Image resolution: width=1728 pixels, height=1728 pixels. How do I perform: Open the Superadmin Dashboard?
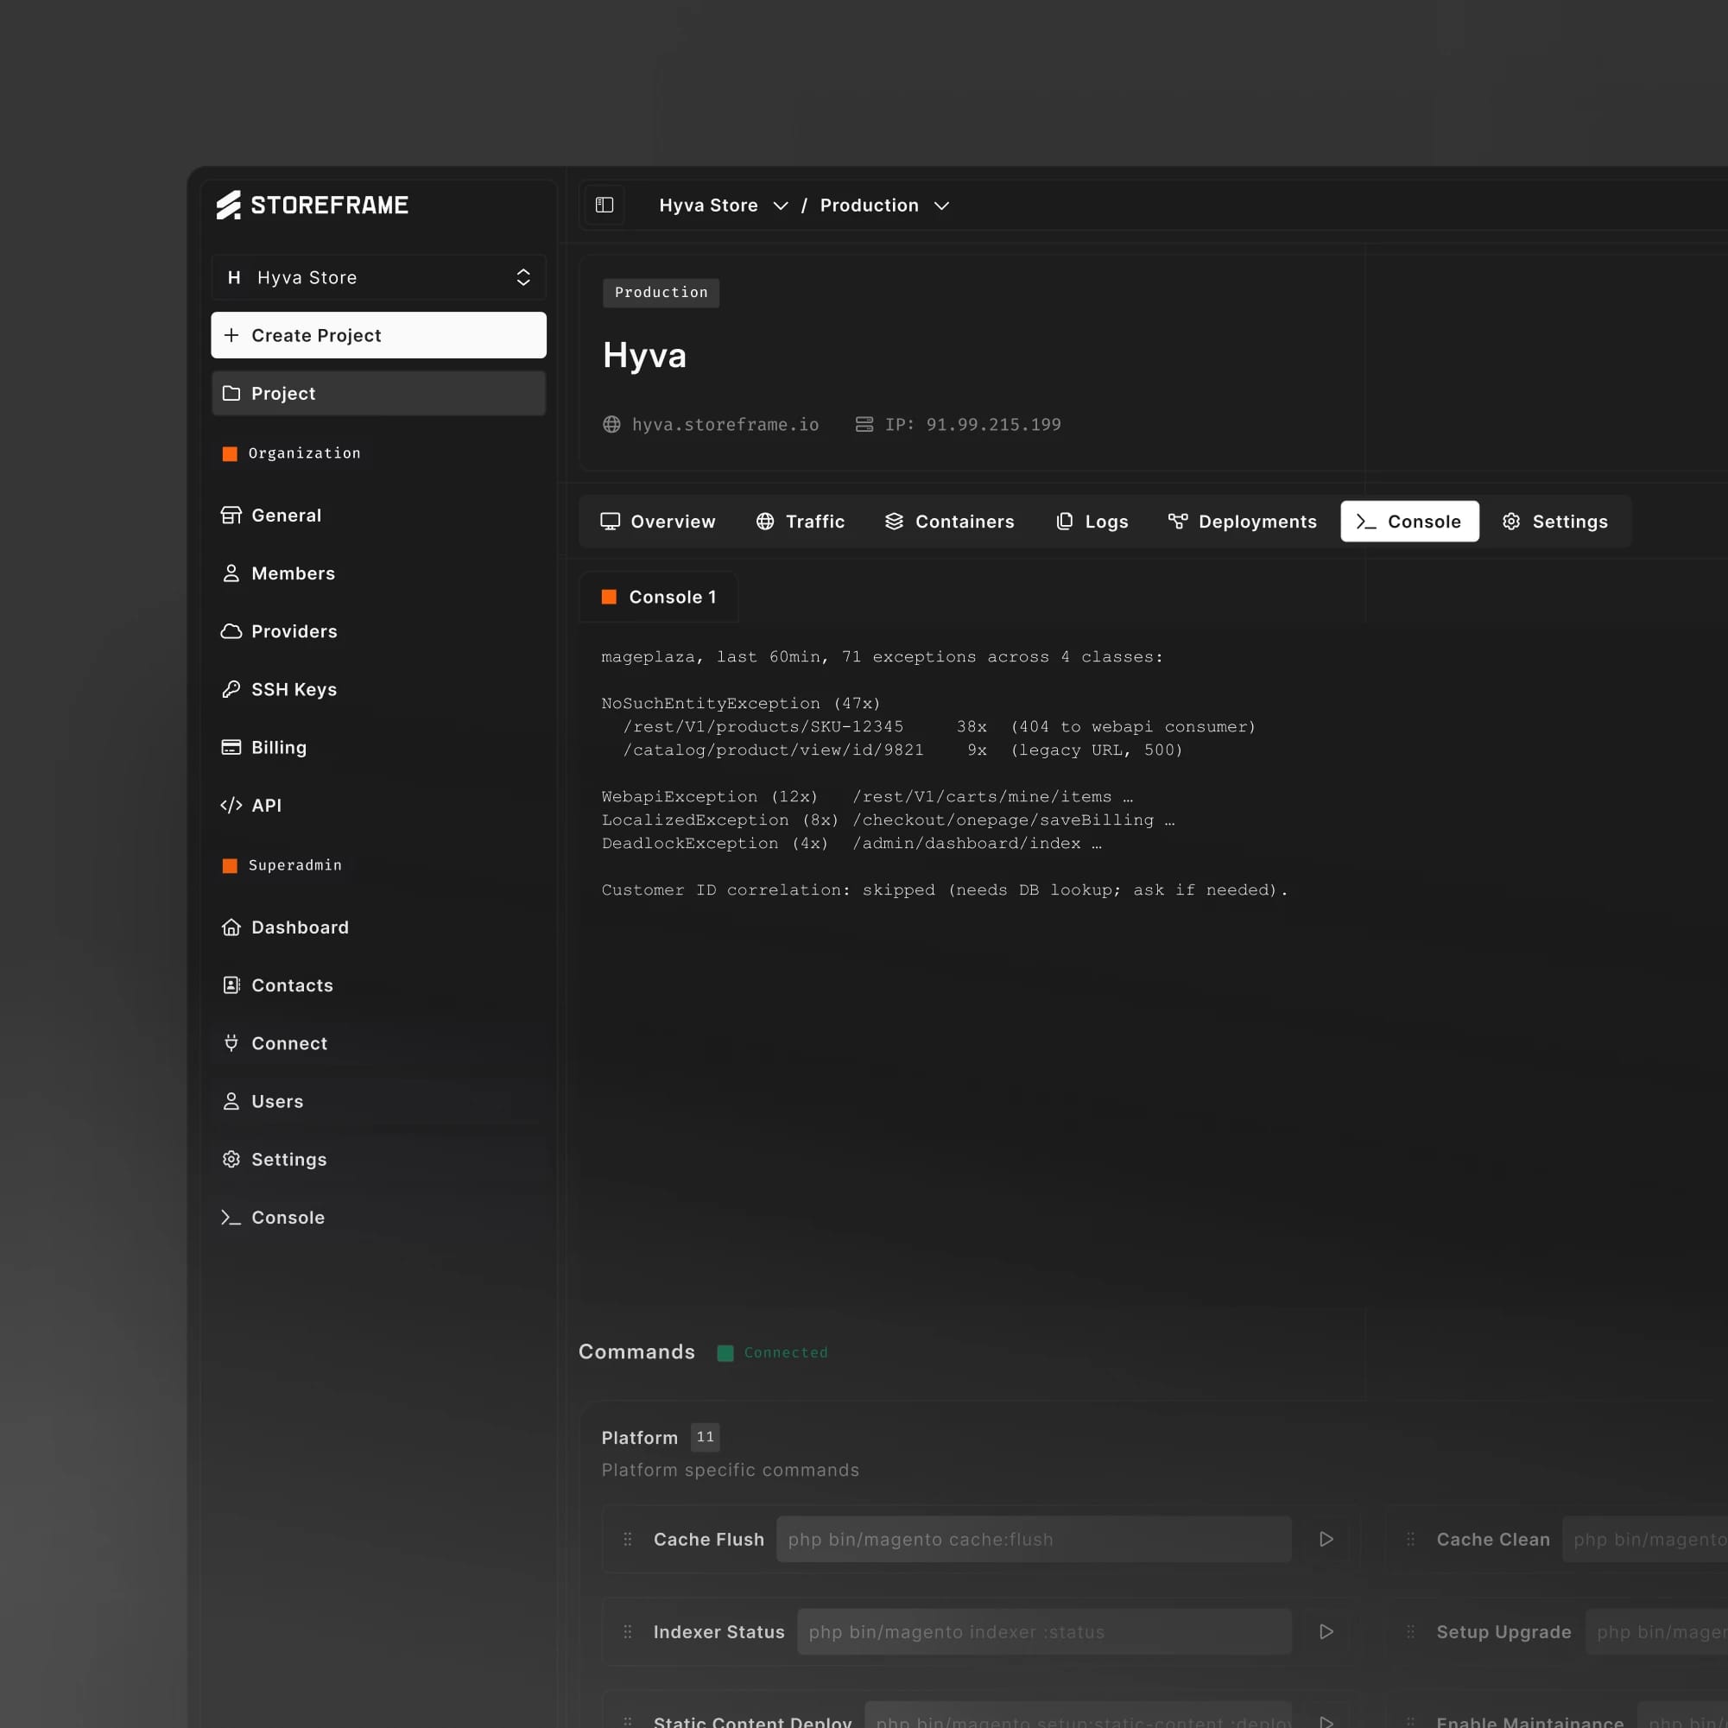[284, 927]
